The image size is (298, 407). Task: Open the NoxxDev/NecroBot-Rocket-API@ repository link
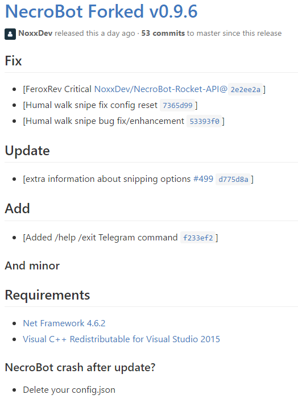pyautogui.click(x=161, y=89)
